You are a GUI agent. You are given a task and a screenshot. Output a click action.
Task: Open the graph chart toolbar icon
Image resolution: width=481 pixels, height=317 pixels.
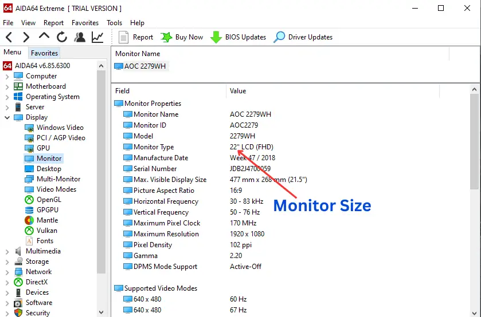97,37
